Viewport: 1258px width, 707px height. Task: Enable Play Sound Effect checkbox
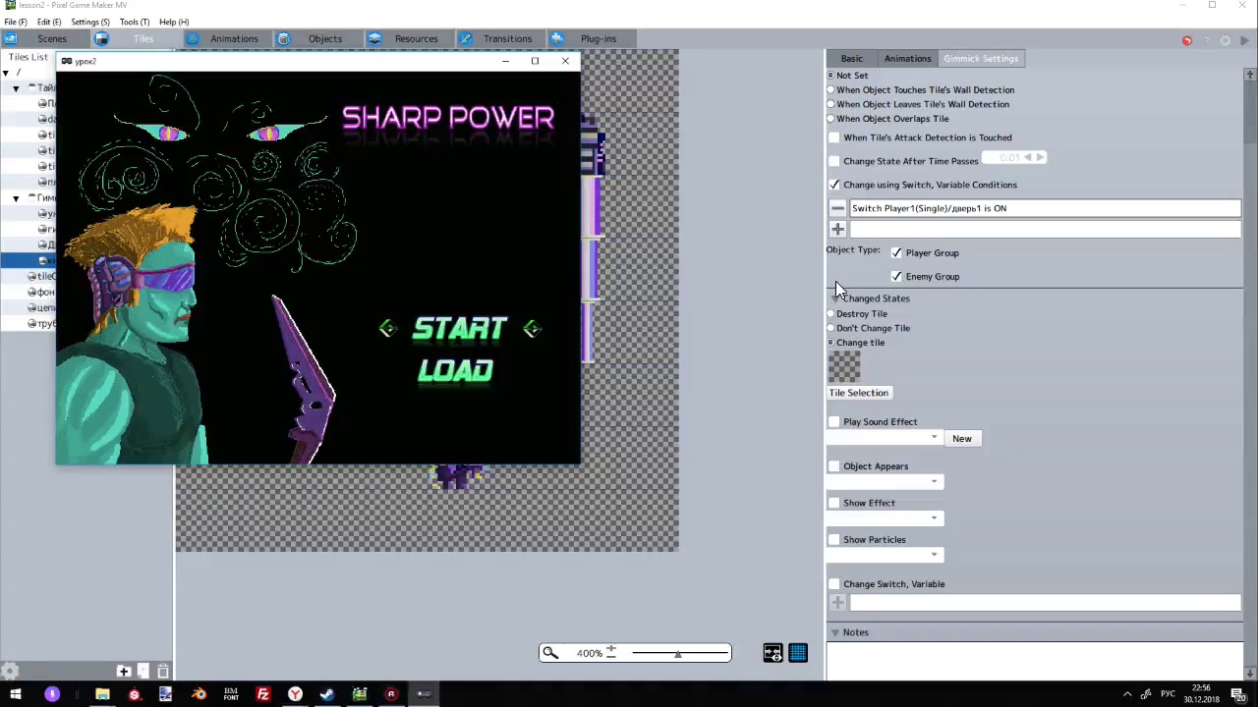point(834,422)
